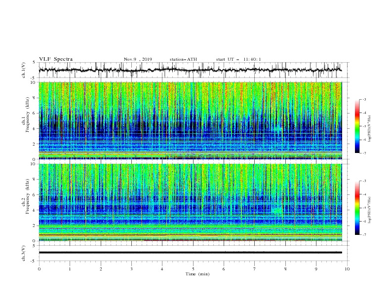Click time axis tick label "9"

tap(316, 269)
